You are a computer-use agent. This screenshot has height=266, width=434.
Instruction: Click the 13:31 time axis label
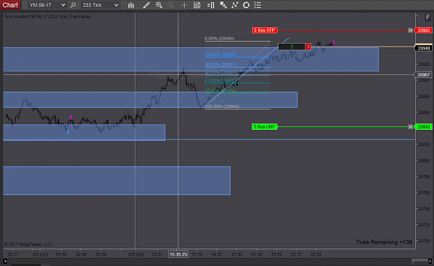click(x=157, y=254)
